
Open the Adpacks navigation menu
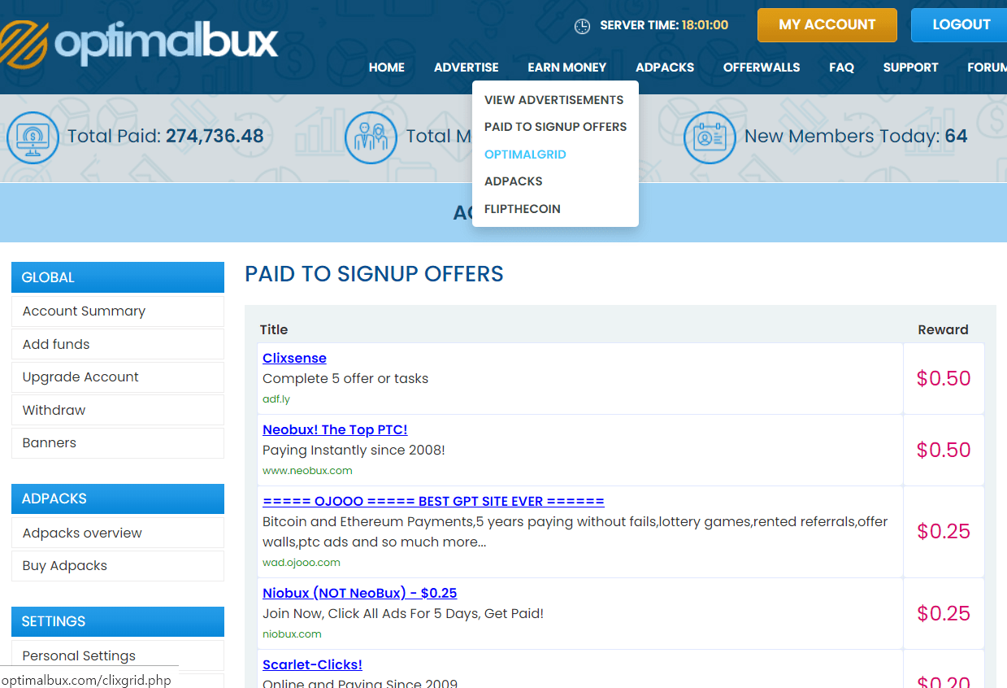coord(664,67)
